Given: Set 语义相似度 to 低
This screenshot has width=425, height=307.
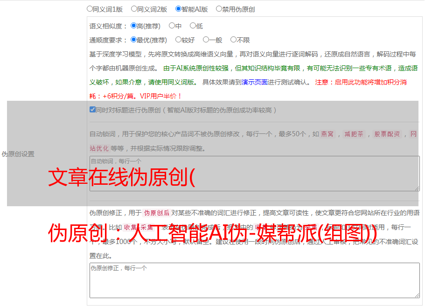Looking at the screenshot, I should click(193, 26).
